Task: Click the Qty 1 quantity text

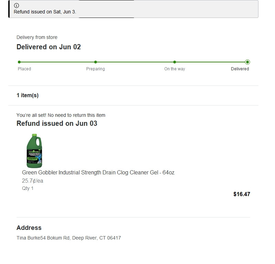Action: (x=28, y=188)
